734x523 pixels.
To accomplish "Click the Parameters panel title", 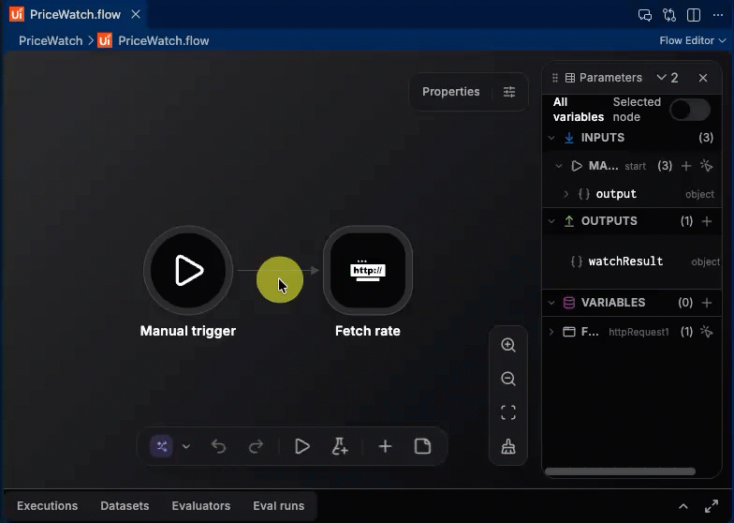I will pos(610,78).
